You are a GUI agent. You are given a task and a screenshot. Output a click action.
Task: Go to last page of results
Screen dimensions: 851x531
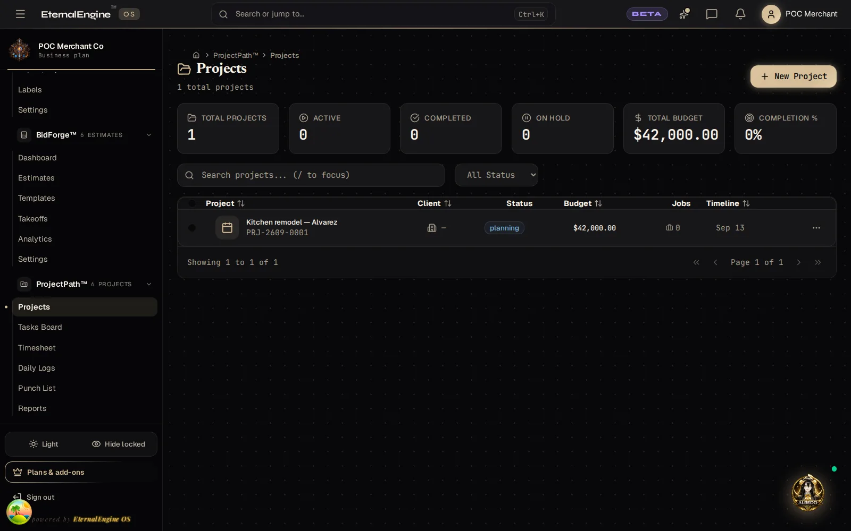(x=818, y=262)
